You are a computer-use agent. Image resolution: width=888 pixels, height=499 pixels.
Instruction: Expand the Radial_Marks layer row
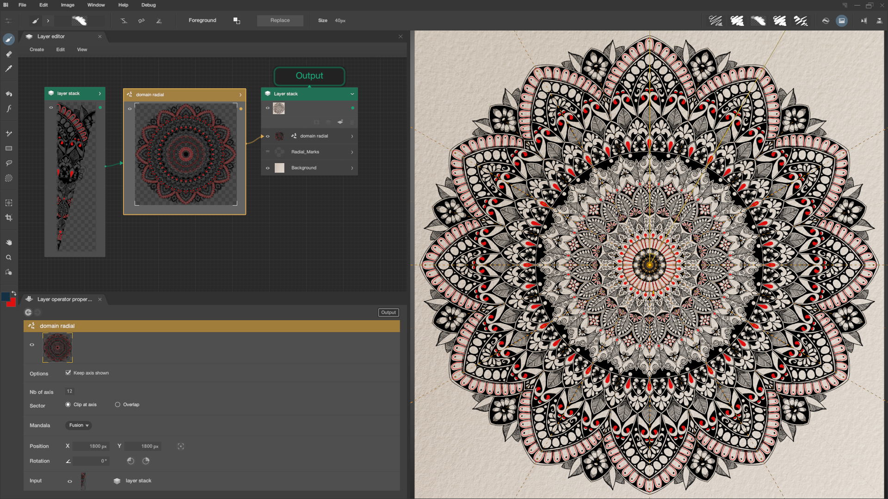352,152
